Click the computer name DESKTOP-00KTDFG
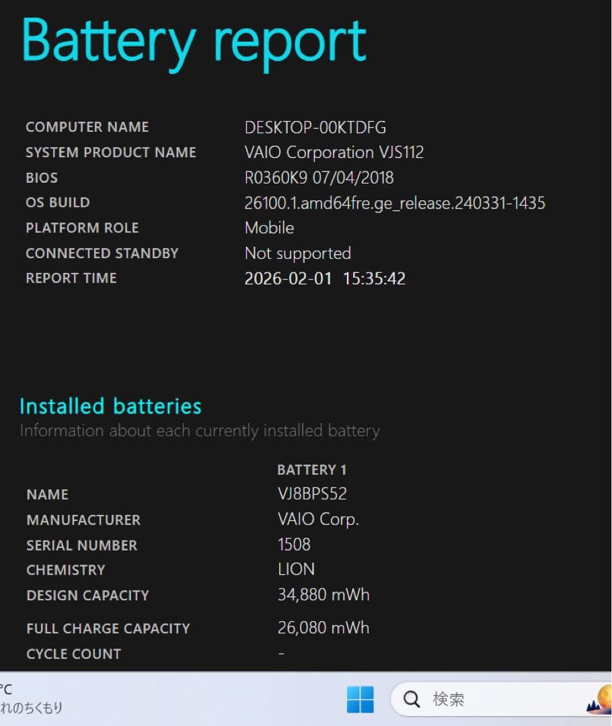This screenshot has width=612, height=726. click(x=315, y=127)
